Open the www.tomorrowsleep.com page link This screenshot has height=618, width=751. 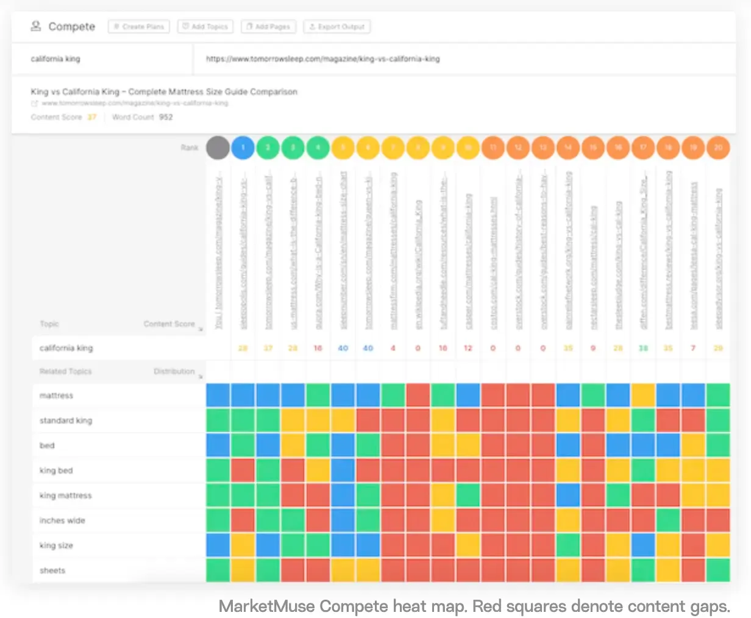pos(135,103)
